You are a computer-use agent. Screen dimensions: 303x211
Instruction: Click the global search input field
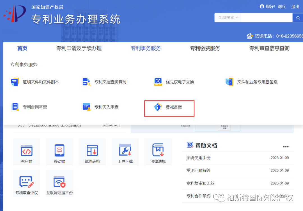(267, 17)
